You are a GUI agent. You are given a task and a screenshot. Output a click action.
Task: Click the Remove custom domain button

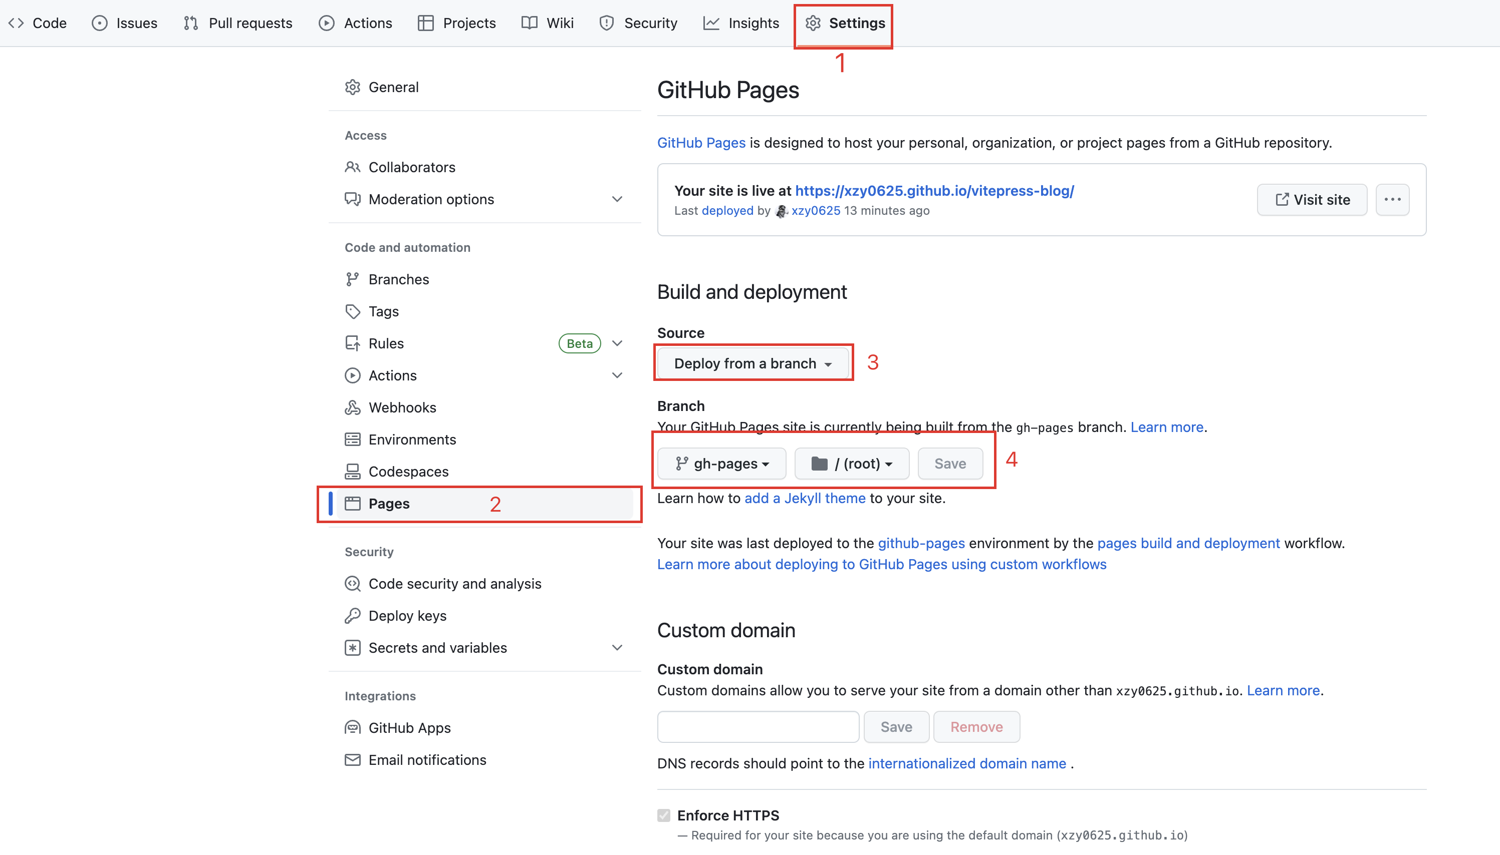(976, 726)
